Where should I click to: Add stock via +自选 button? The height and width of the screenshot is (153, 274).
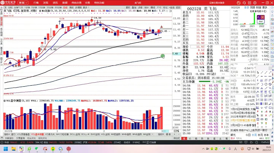coord(172,8)
